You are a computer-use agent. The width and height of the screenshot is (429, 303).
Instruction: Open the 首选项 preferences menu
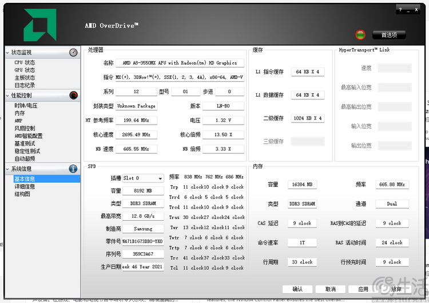pos(388,35)
